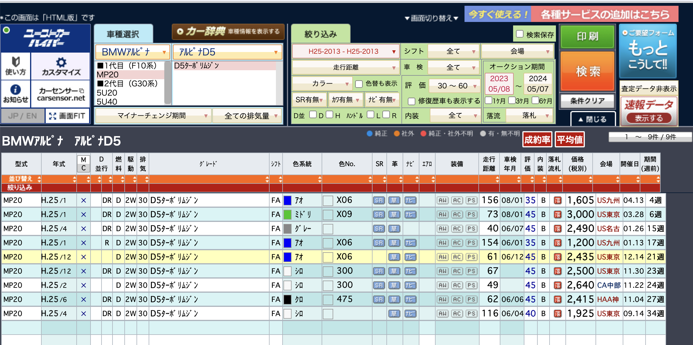Click the 条件クリア button
This screenshot has width=693, height=345.
coord(587,101)
